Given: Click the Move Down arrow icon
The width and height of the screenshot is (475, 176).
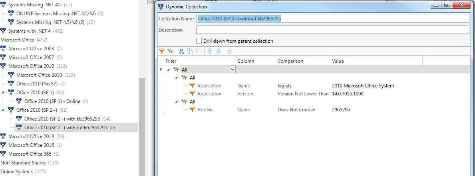Looking at the screenshot, I should pos(218,51).
